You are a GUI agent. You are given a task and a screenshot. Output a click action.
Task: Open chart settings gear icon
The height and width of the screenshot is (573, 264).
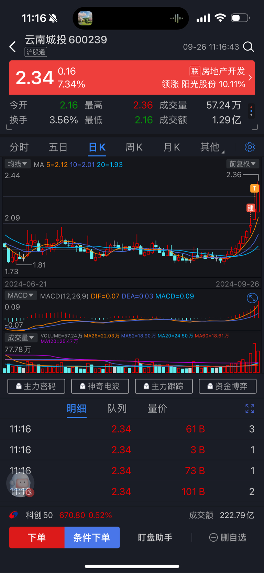pos(250,147)
